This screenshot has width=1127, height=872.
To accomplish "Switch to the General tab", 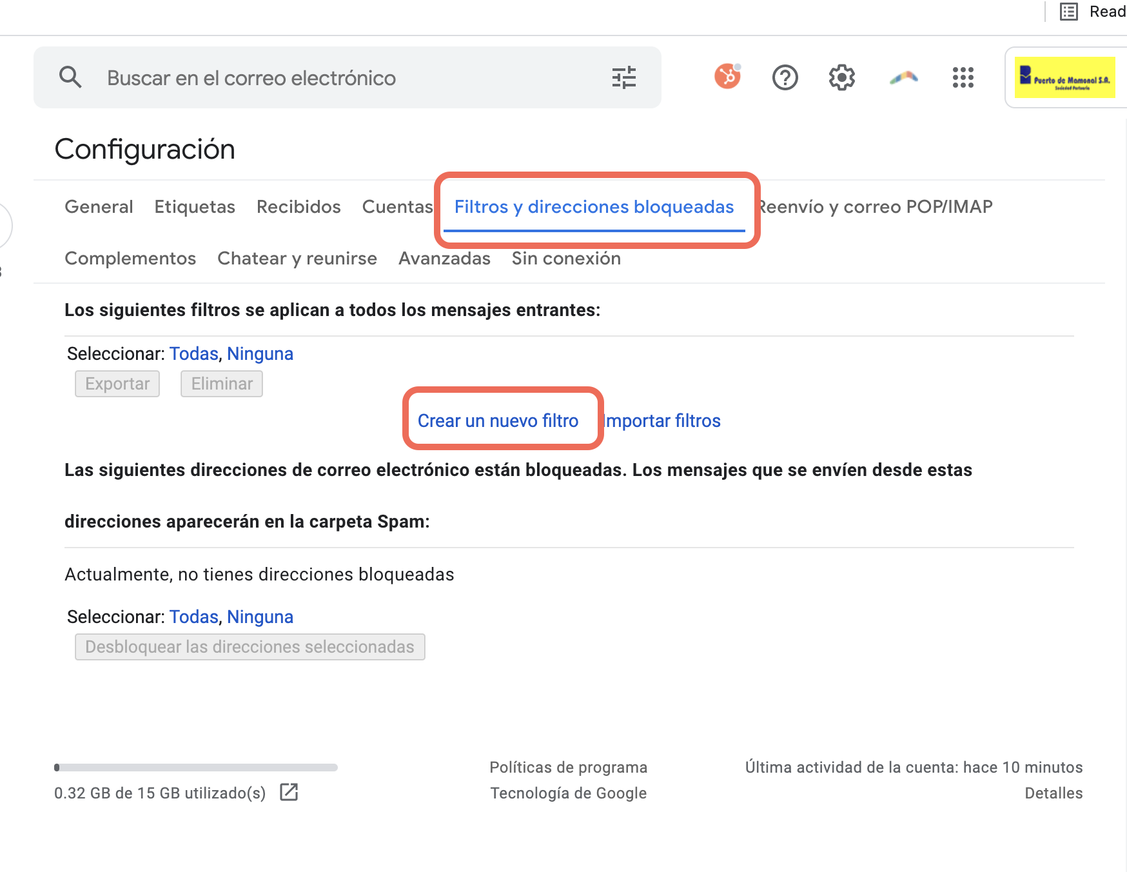I will [x=99, y=206].
